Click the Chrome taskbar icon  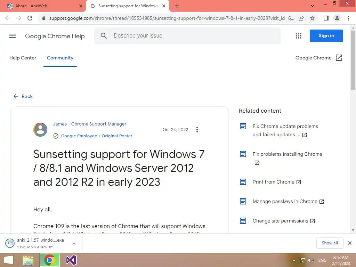tap(50, 260)
